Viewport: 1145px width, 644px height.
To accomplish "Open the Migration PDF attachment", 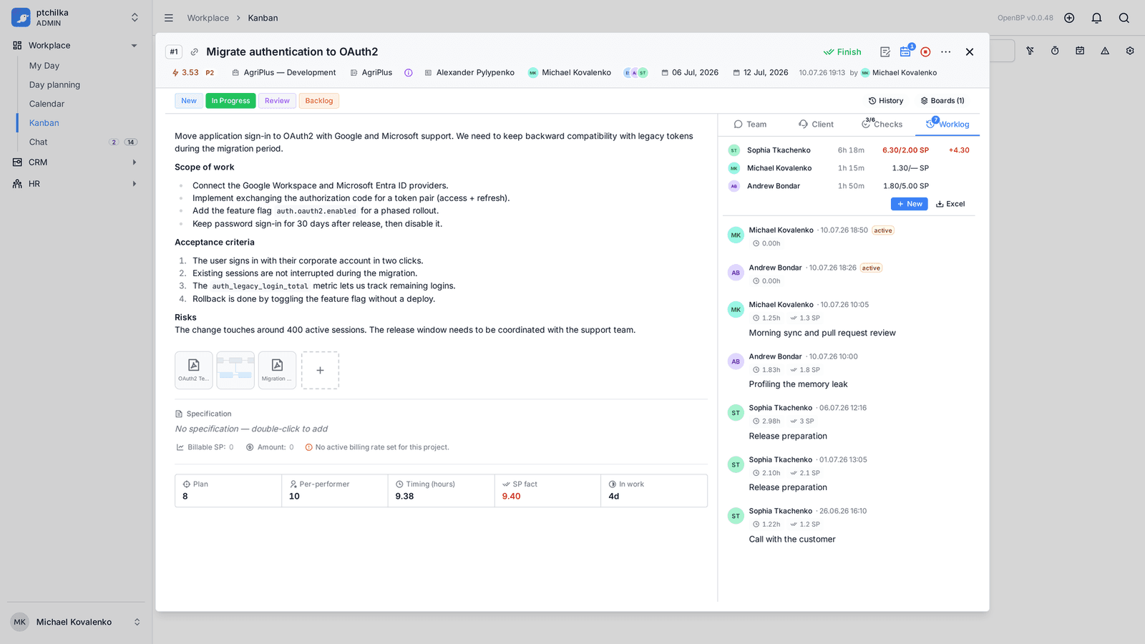I will [x=277, y=370].
